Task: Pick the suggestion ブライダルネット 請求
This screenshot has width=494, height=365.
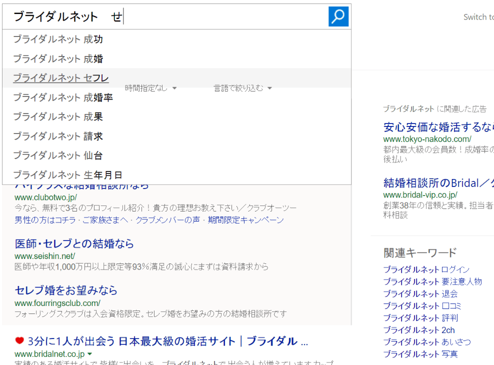Action: pyautogui.click(x=58, y=136)
